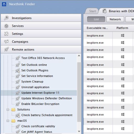134x134 pixels.
Task: Select Set Service Information action
Action: coord(37,76)
